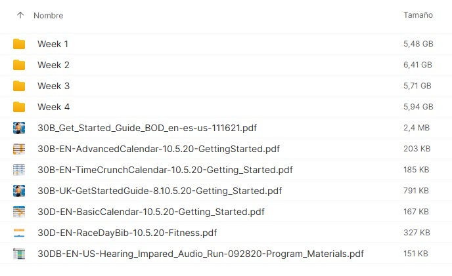Screen dimensions: 452x276
Task: Click the Hearing Impared Audio Run PDF icon
Action: point(19,254)
